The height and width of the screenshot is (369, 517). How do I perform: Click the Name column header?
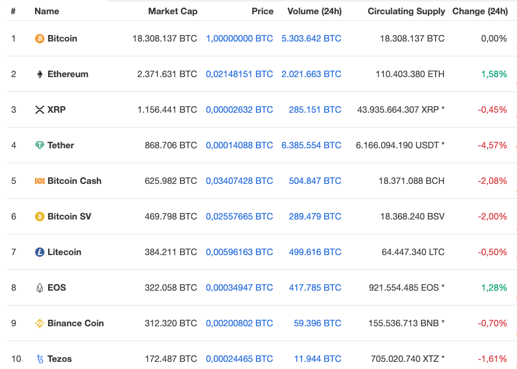coord(45,11)
